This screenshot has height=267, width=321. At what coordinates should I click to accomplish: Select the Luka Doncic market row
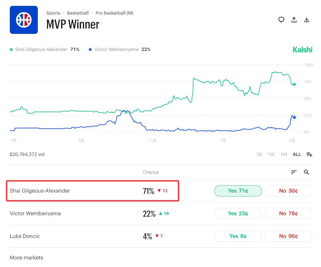[25, 236]
